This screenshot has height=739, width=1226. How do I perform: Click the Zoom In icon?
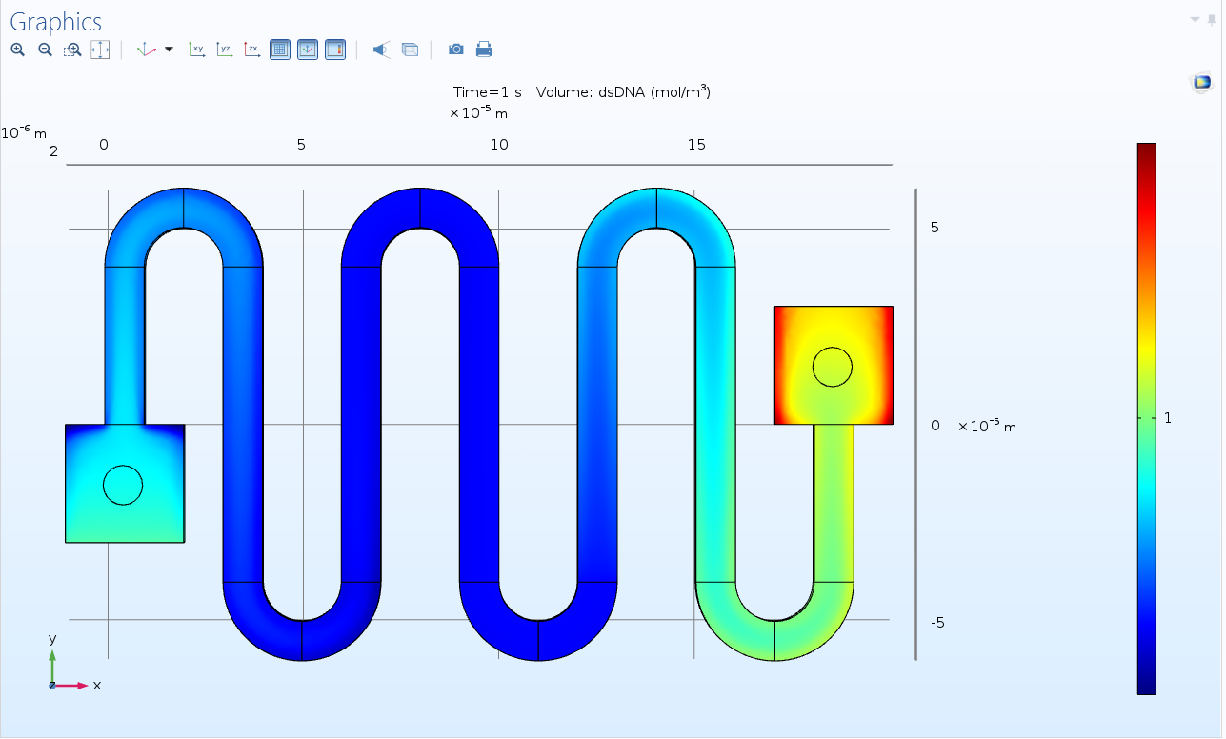[17, 50]
